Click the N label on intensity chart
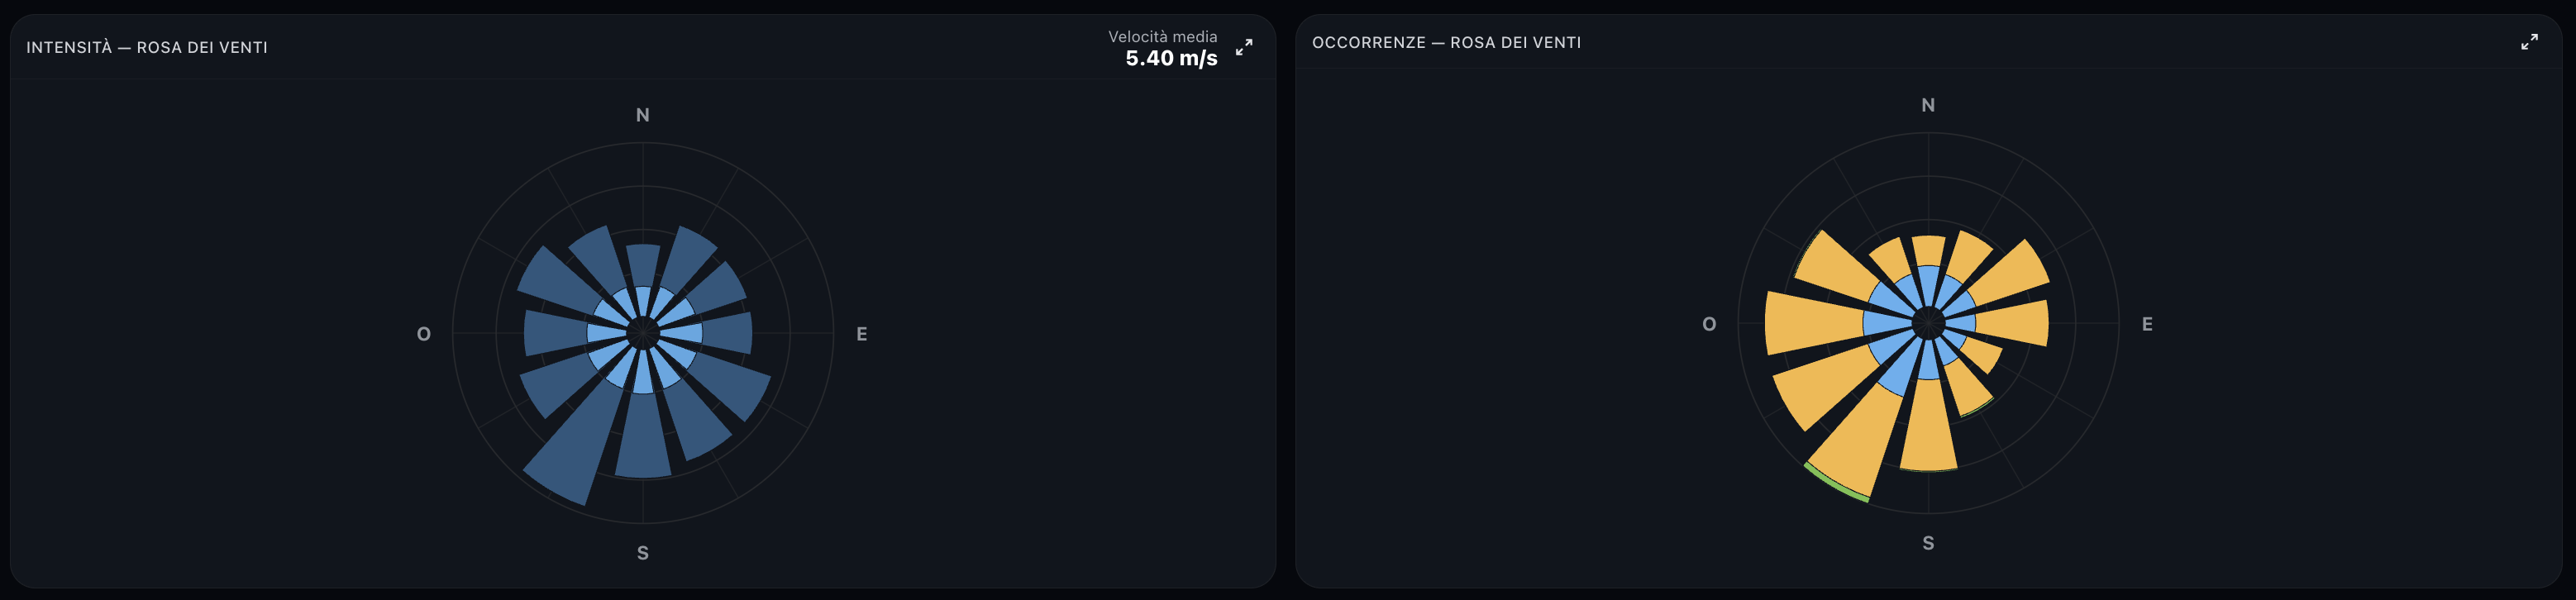The image size is (2576, 600). (643, 115)
